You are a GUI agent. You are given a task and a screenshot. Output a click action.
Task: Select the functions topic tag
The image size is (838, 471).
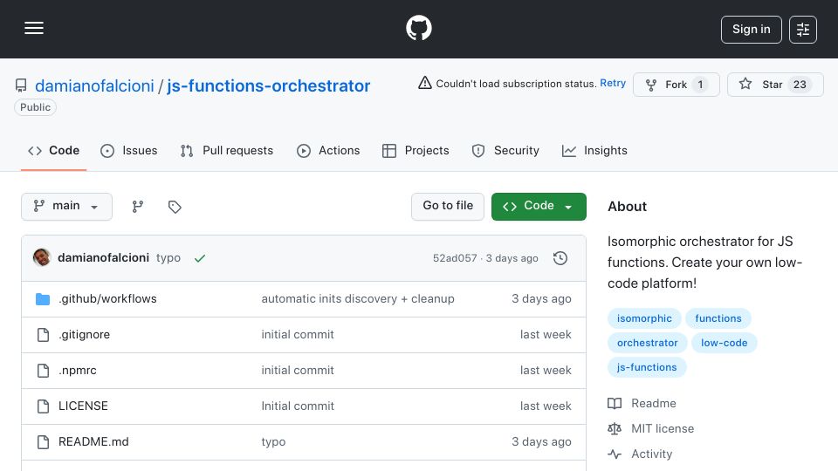718,318
